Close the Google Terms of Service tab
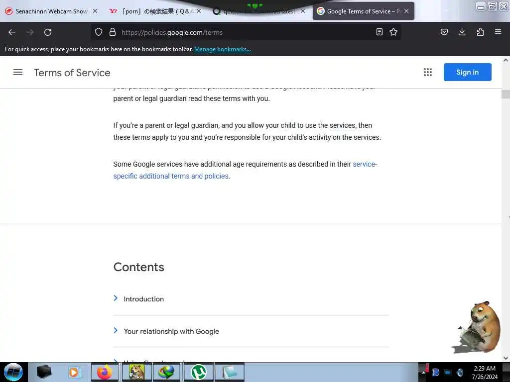The image size is (510, 382). [x=406, y=11]
